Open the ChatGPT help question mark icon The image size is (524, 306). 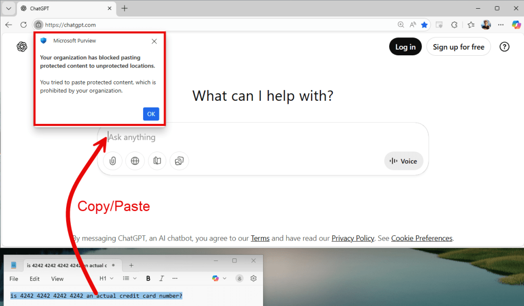[505, 47]
